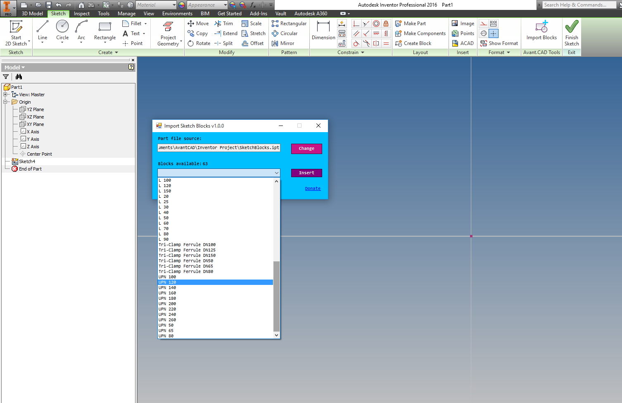Select UPN 120 in the block list
This screenshot has height=403, width=622.
(x=216, y=282)
